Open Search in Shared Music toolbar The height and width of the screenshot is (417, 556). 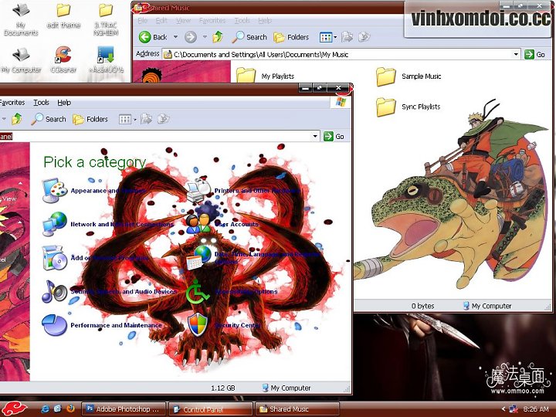click(x=249, y=37)
